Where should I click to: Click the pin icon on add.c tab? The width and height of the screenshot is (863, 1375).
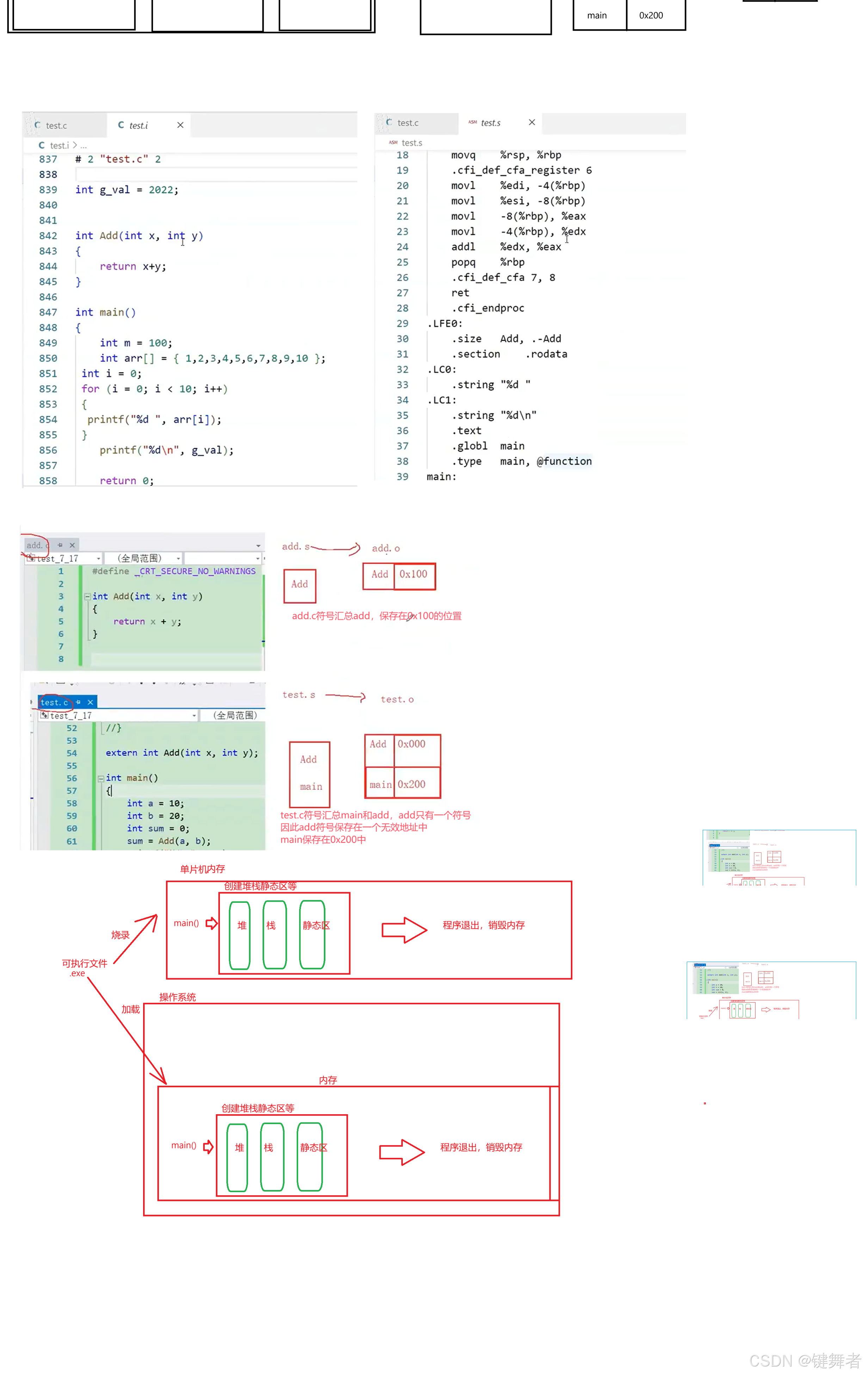pyautogui.click(x=60, y=545)
